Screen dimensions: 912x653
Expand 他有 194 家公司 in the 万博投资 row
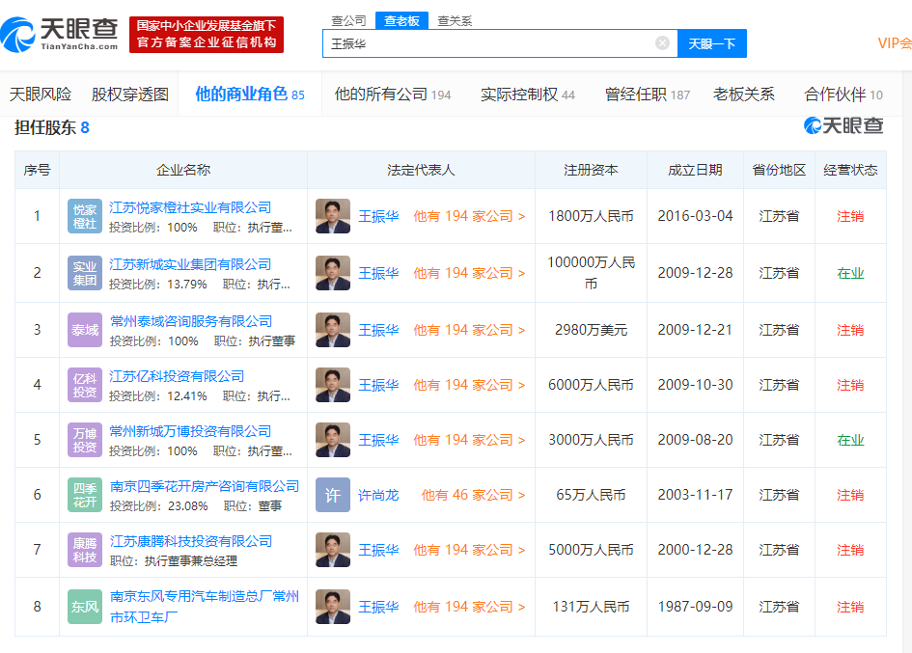coord(469,440)
